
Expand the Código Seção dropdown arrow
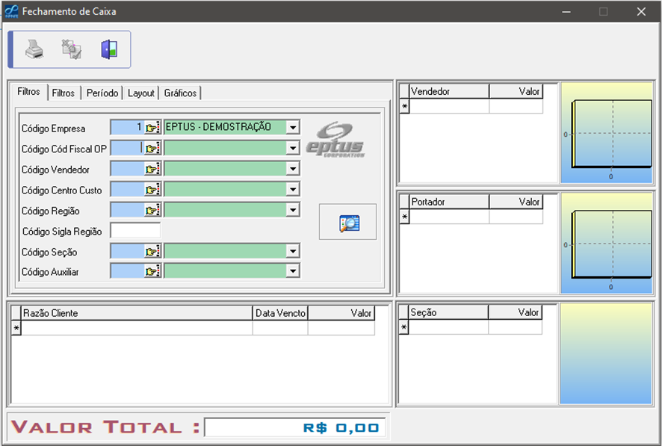click(x=293, y=252)
